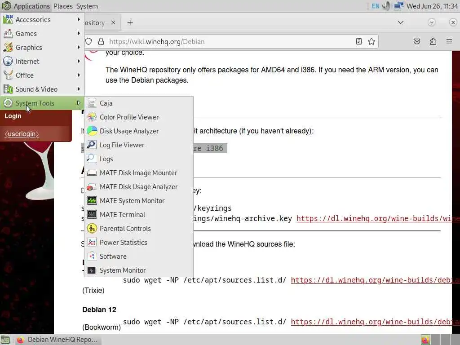Viewport: 460px width, 345px height.
Task: Launch MATE System Monitor icon
Action: (92, 201)
